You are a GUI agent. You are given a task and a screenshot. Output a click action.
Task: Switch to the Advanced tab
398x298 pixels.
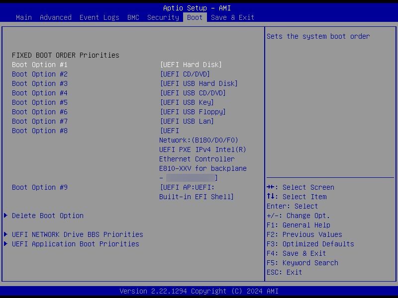[55, 17]
